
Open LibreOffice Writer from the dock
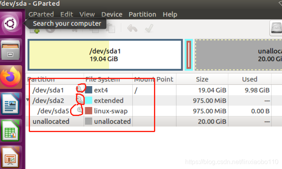[11, 105]
